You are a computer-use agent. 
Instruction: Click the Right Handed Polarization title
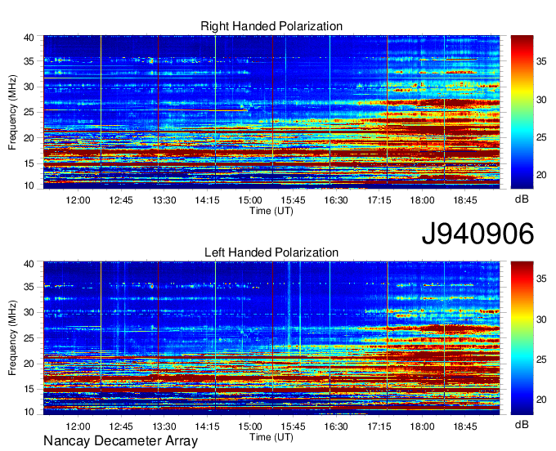pos(271,26)
